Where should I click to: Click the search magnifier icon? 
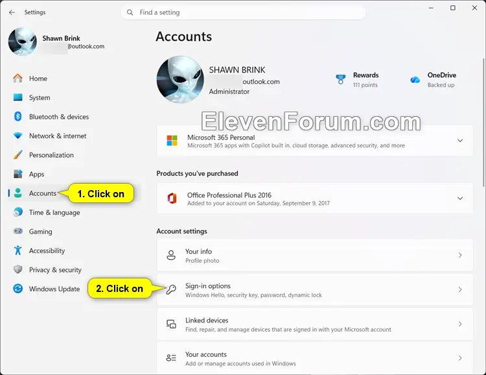pos(130,12)
